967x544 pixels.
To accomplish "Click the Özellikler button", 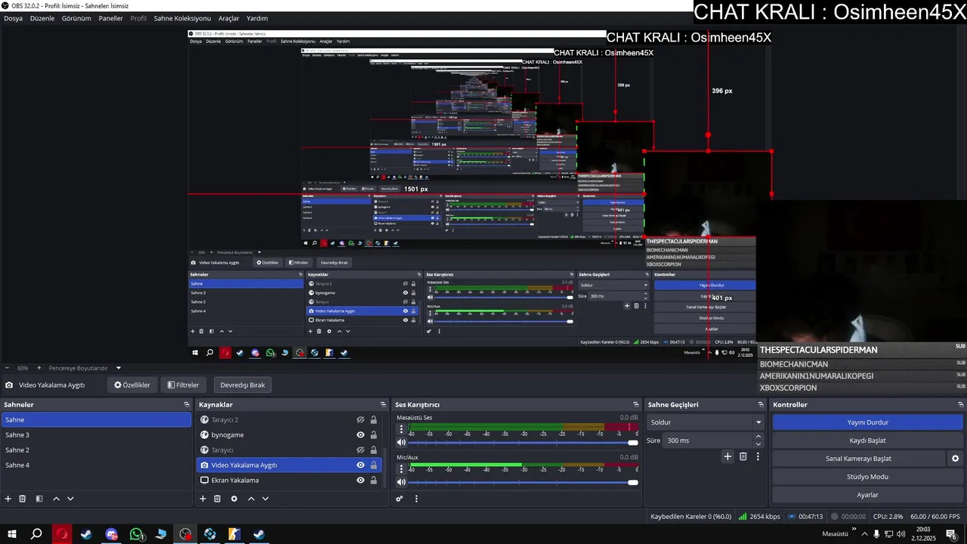I will tap(132, 385).
